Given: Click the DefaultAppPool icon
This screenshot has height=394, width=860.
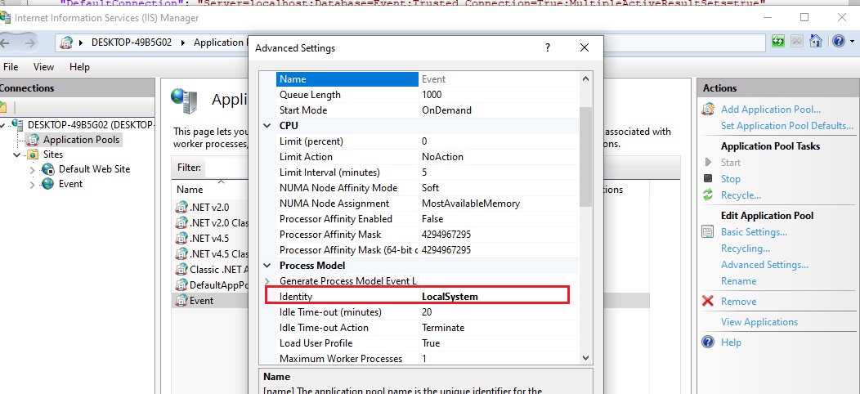Looking at the screenshot, I should [181, 284].
